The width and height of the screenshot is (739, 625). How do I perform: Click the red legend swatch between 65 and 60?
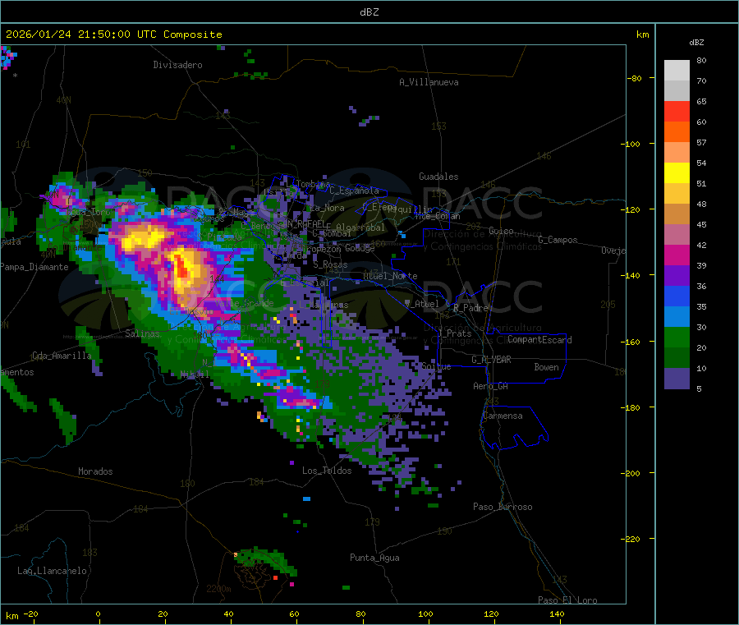pyautogui.click(x=677, y=111)
